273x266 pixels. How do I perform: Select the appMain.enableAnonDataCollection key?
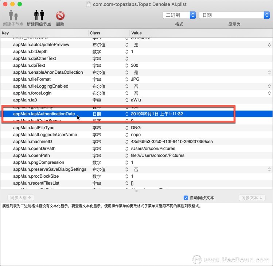48,73
